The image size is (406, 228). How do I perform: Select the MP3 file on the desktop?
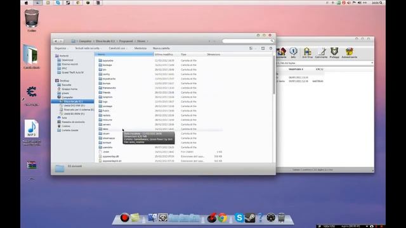pyautogui.click(x=32, y=129)
